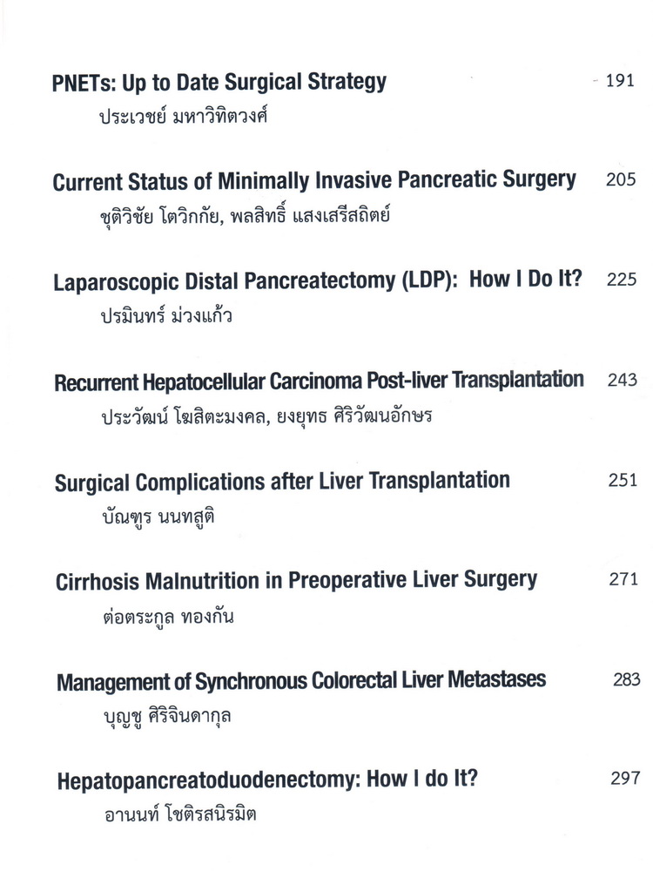The width and height of the screenshot is (653, 871).
Task: Click page number 243
Action: [622, 380]
